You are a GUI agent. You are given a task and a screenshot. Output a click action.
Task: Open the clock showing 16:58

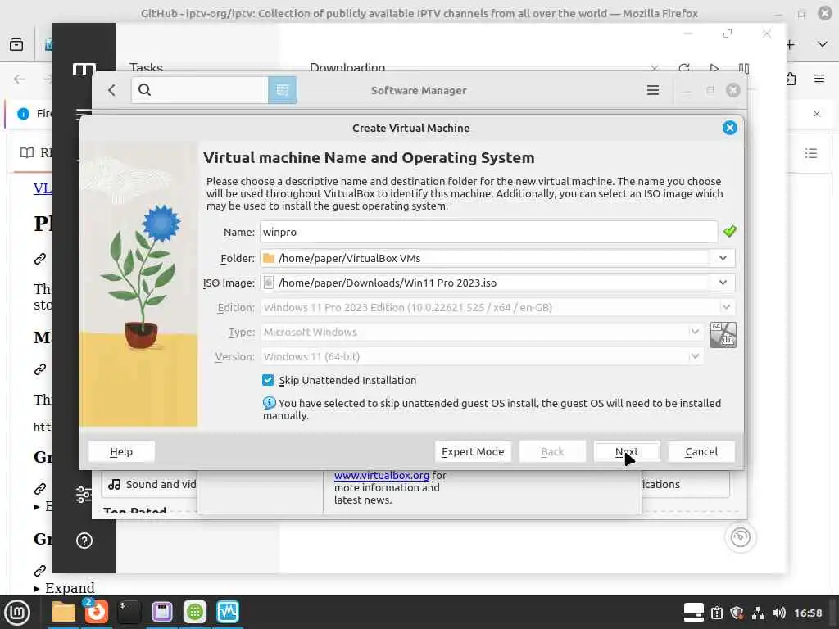coord(808,613)
